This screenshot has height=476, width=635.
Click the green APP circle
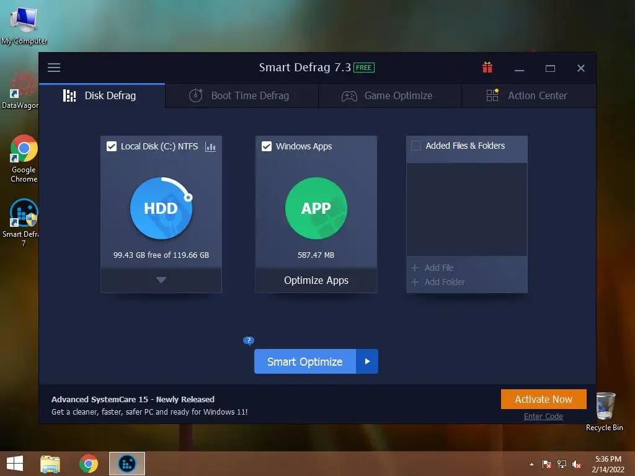[x=316, y=208]
